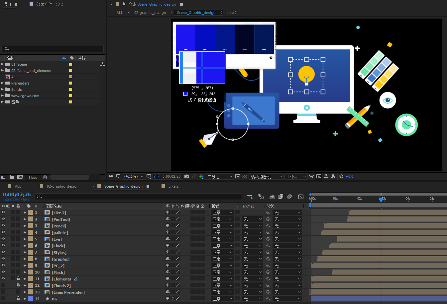Open the fast previews icon
The height and width of the screenshot is (304, 447).
(319, 177)
